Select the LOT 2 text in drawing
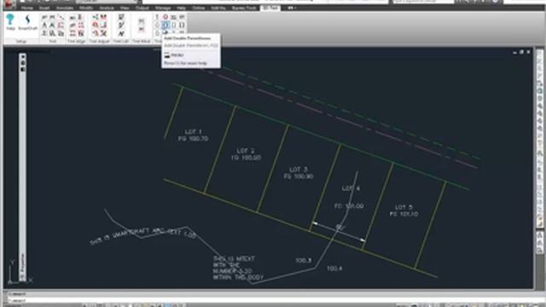Screen dimensions: 546x307 pyautogui.click(x=246, y=151)
